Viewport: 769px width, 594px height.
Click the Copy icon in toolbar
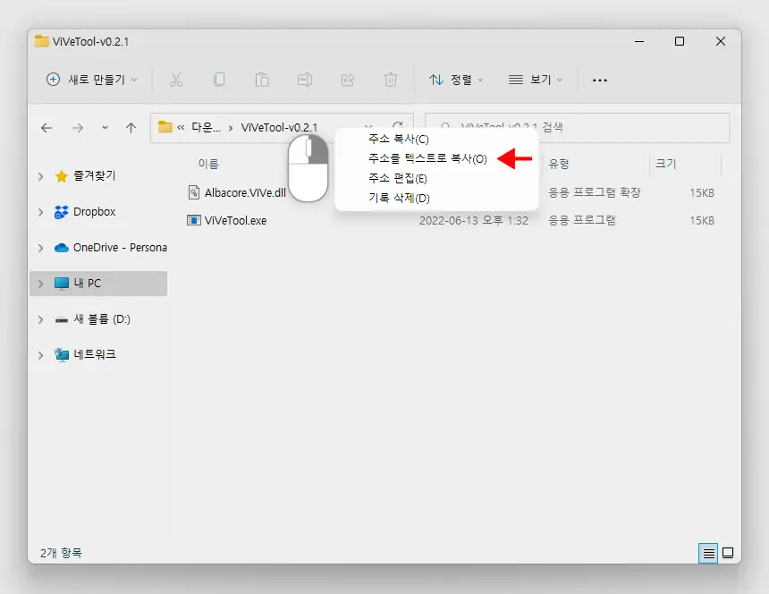tap(219, 80)
